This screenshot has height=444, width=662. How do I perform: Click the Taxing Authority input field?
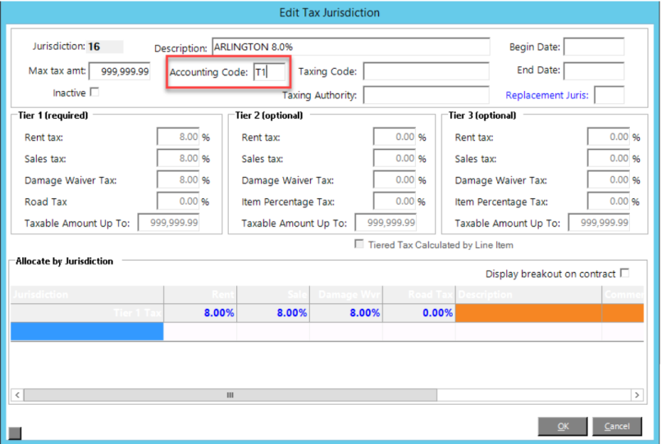(426, 95)
